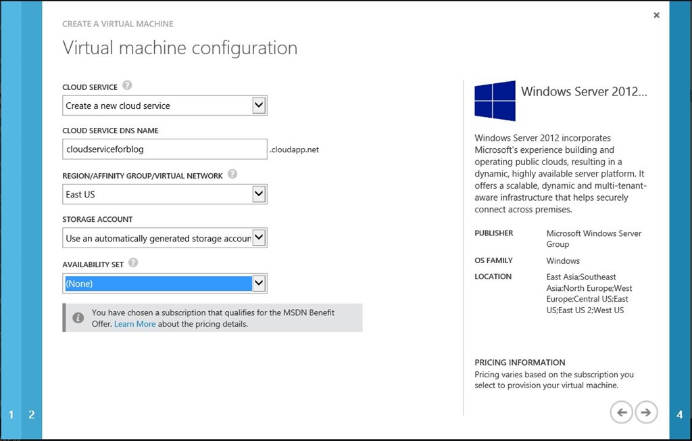Viewport: 692px width, 441px height.
Task: Go back with the left arrow button
Action: [x=622, y=413]
